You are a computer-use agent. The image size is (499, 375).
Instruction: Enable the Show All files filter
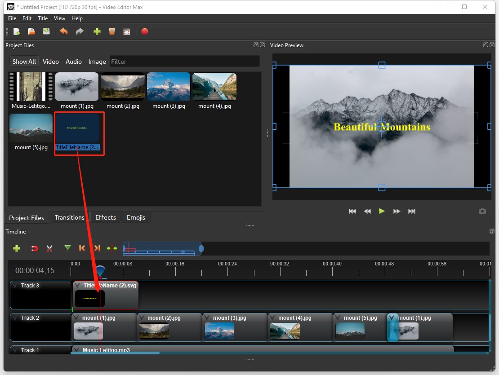[x=24, y=61]
